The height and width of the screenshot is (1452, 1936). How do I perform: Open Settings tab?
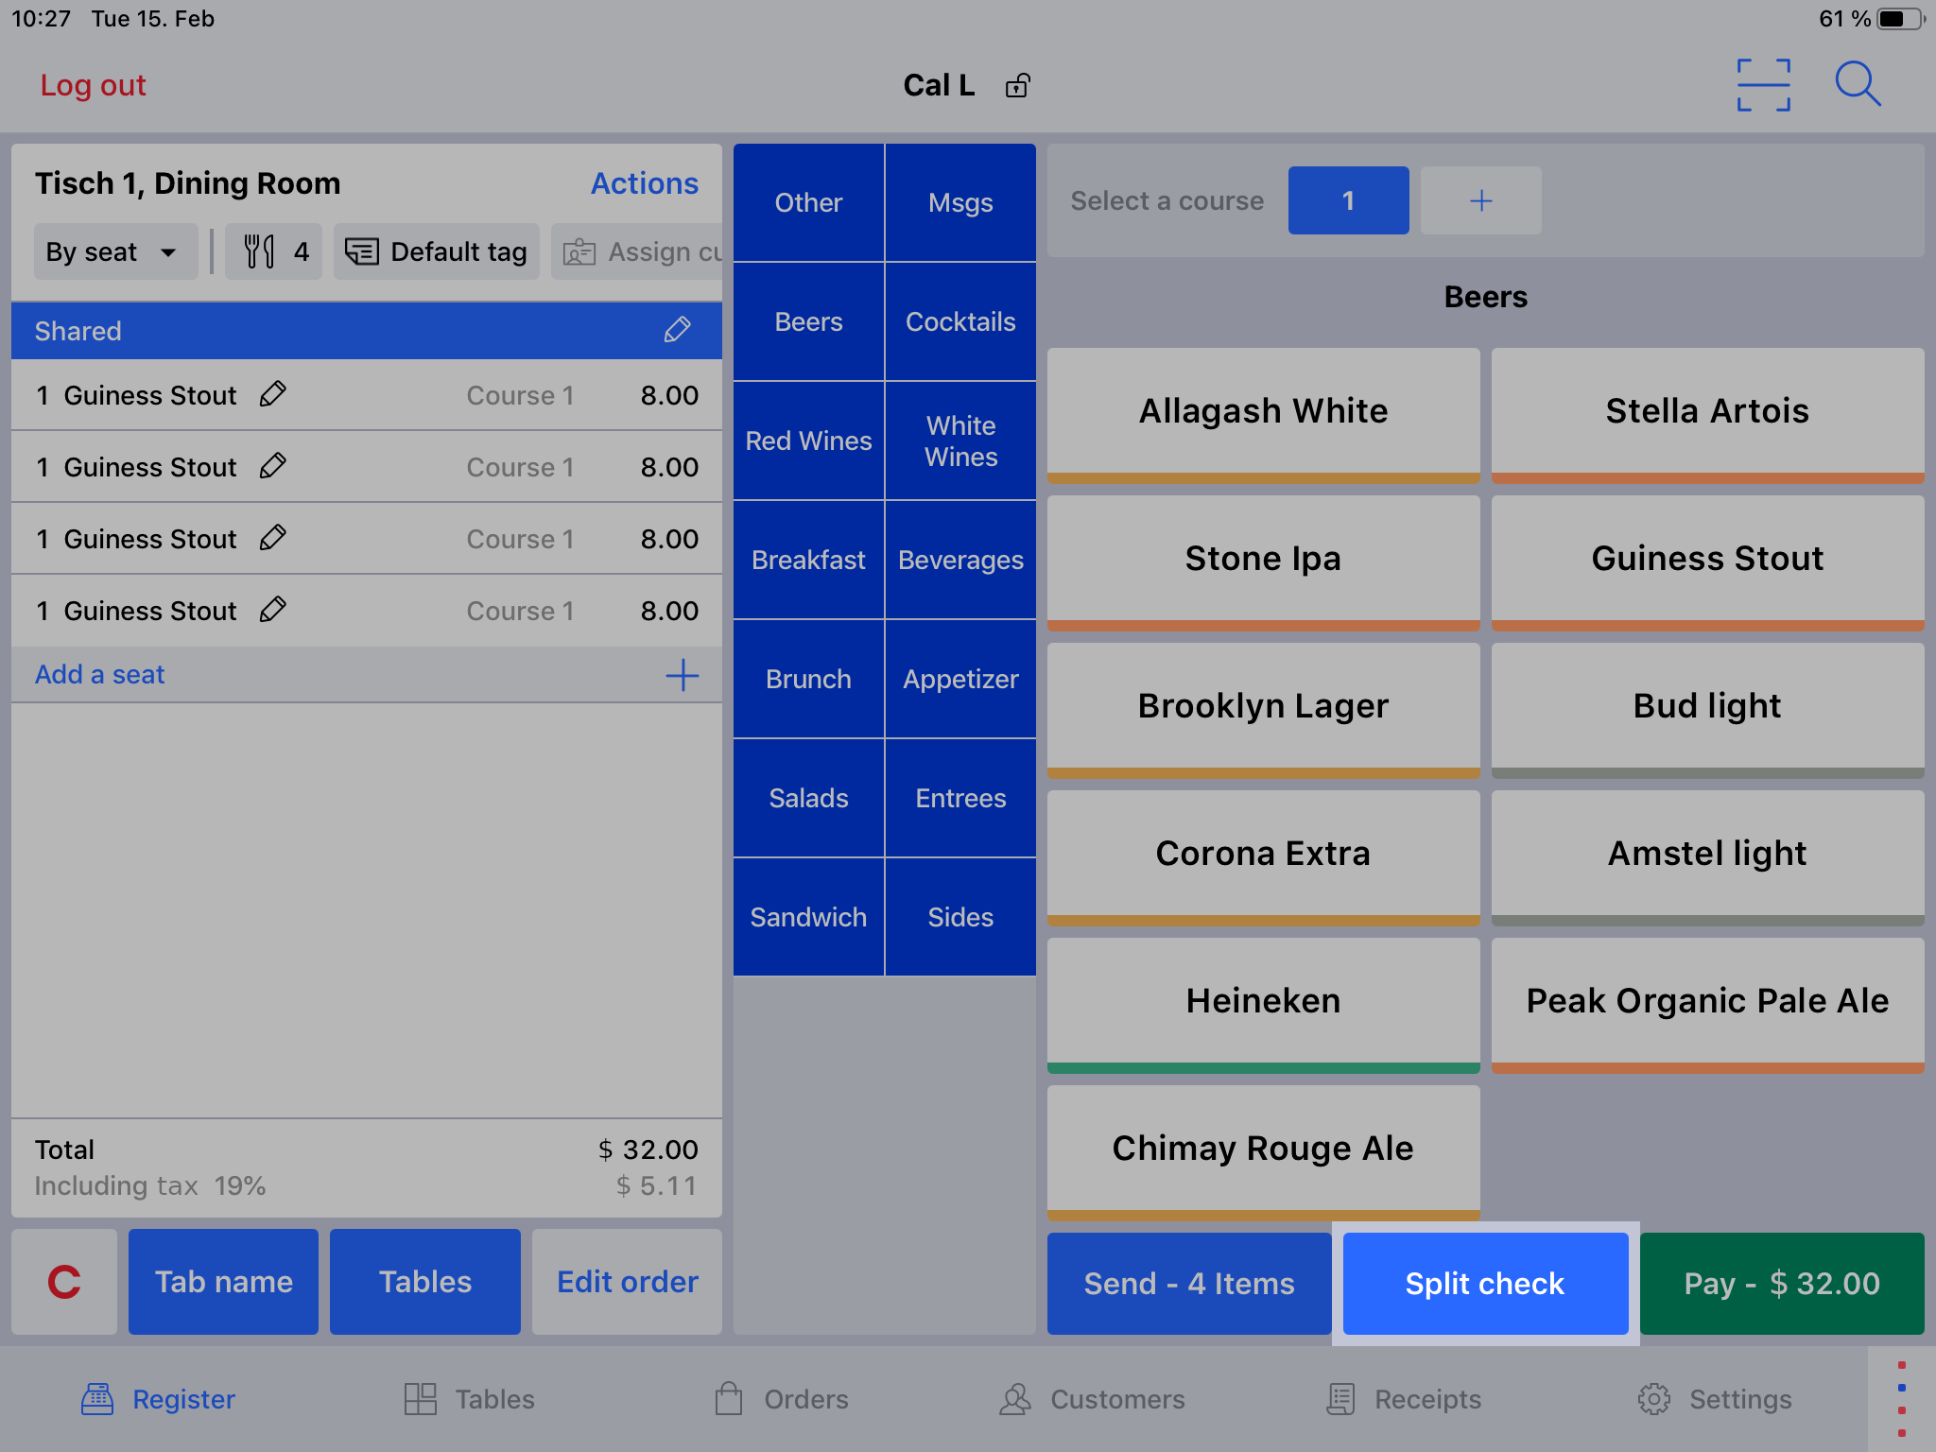(x=1714, y=1399)
